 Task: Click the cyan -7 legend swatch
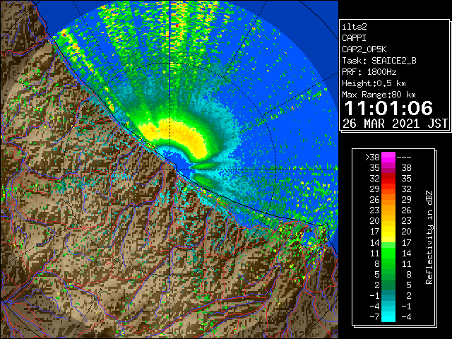coord(388,316)
